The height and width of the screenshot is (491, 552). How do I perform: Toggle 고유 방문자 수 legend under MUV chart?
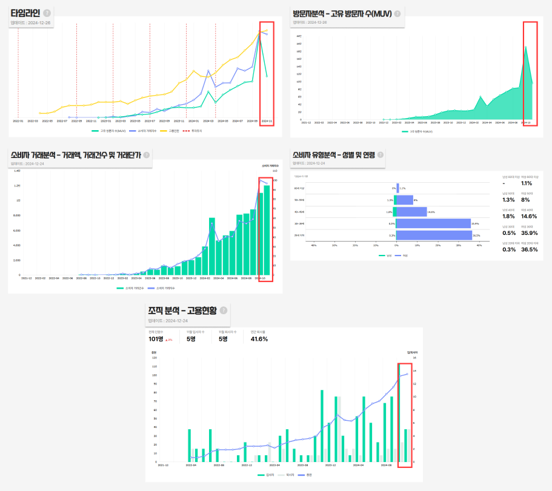[x=417, y=131]
